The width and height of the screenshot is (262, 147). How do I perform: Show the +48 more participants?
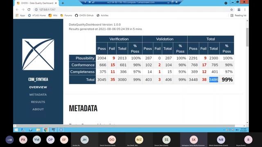(x=9, y=140)
